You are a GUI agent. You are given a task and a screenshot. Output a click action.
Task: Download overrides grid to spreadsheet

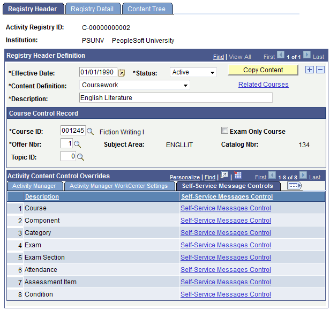tap(238, 175)
